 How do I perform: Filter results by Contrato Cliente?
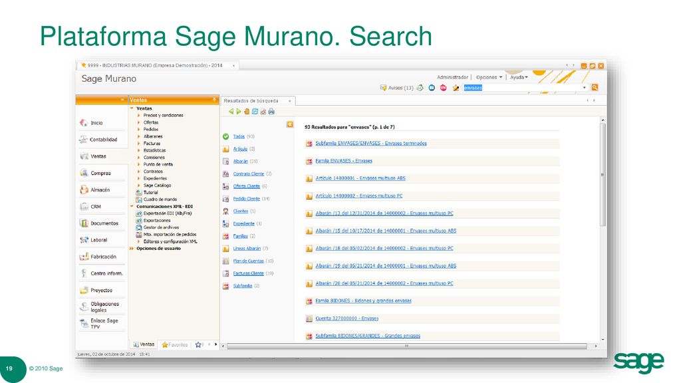249,174
